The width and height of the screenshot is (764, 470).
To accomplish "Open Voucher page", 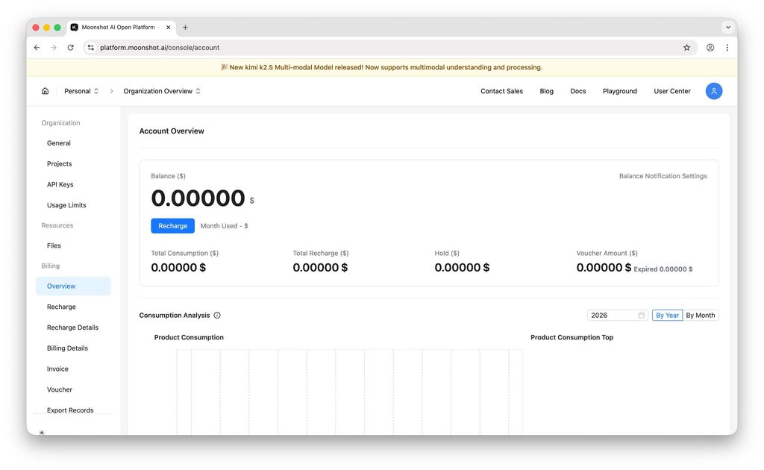I will coord(73,389).
